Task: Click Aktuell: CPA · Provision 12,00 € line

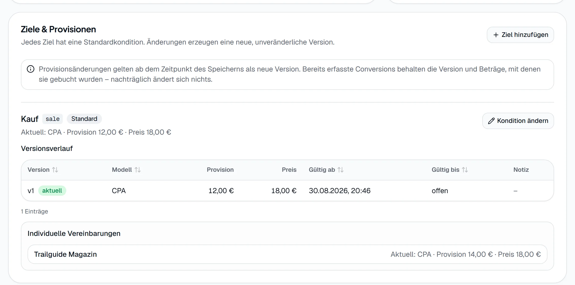Action: [x=96, y=132]
